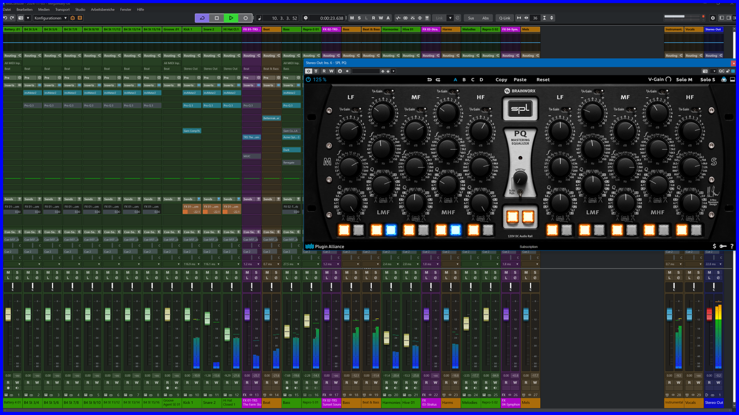This screenshot has height=415, width=739.
Task: Toggle Solo S in the SPL PQ plugin
Action: pos(707,79)
